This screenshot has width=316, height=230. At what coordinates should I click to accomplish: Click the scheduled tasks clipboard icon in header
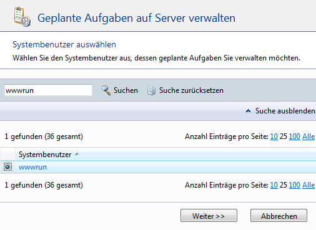[22, 17]
